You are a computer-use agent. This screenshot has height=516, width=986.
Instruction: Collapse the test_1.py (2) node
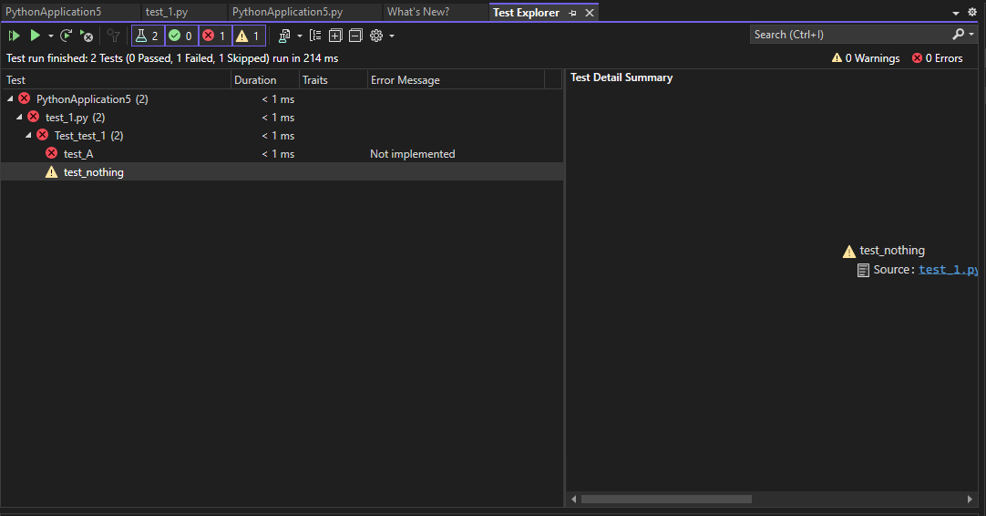19,117
